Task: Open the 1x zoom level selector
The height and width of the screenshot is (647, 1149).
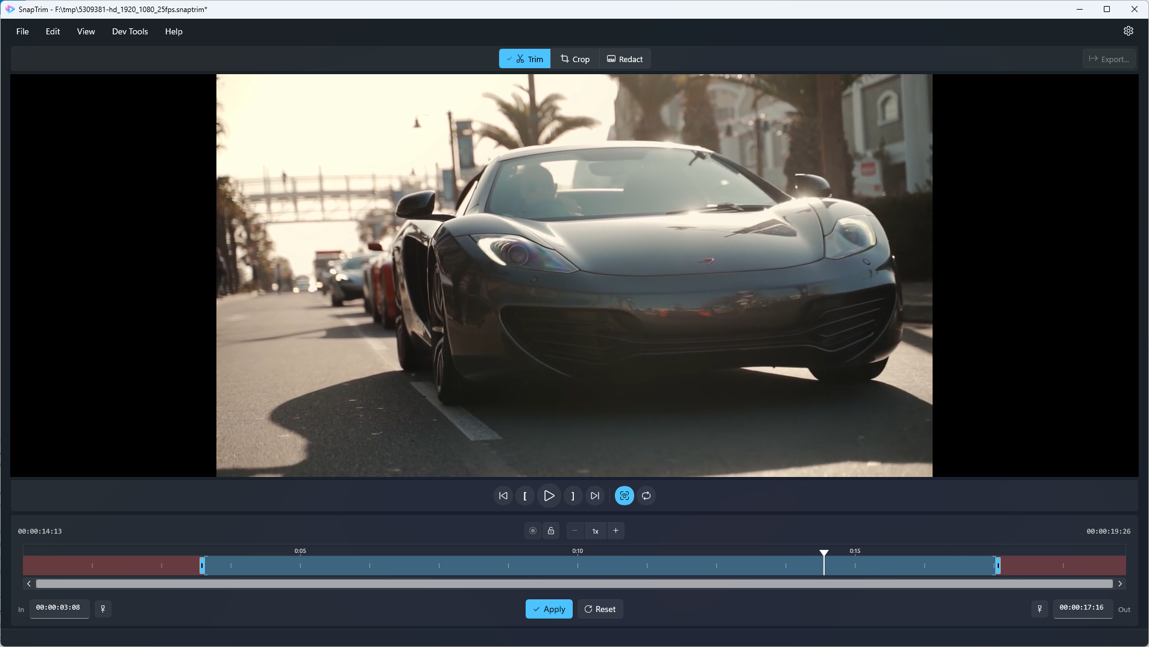Action: (x=595, y=531)
